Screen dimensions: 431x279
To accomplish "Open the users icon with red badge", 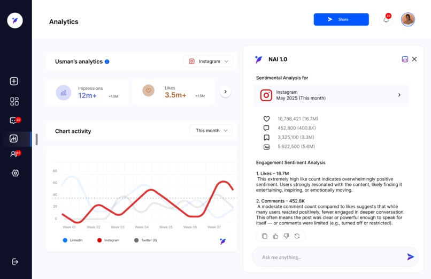I will (15, 154).
